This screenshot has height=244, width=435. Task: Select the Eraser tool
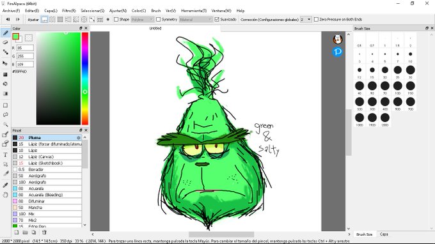point(5,42)
